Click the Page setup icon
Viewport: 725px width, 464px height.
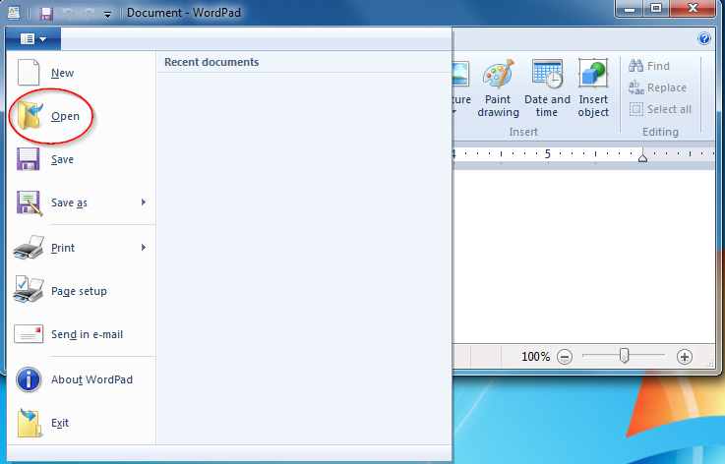click(29, 291)
